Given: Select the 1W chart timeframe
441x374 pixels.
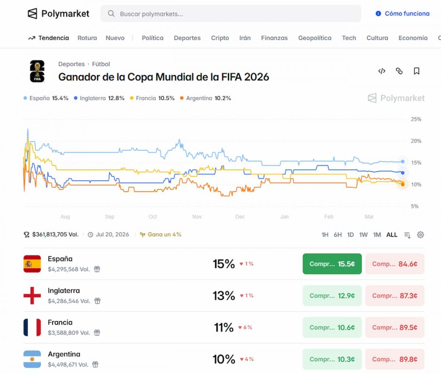Looking at the screenshot, I should point(363,234).
